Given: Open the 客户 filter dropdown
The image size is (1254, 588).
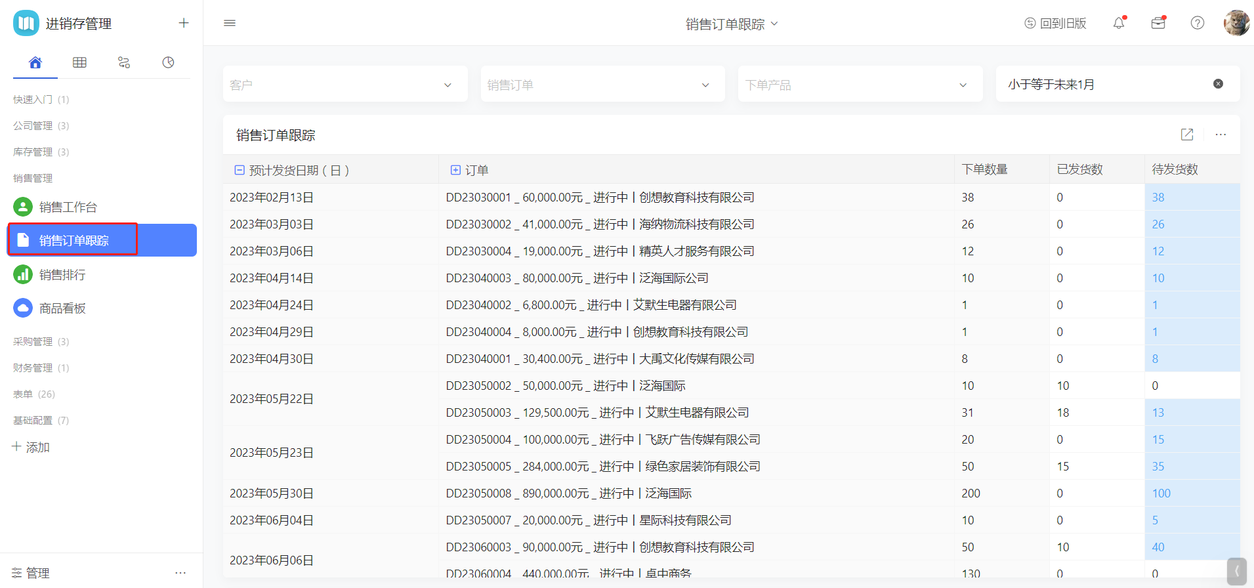Looking at the screenshot, I should (x=345, y=84).
